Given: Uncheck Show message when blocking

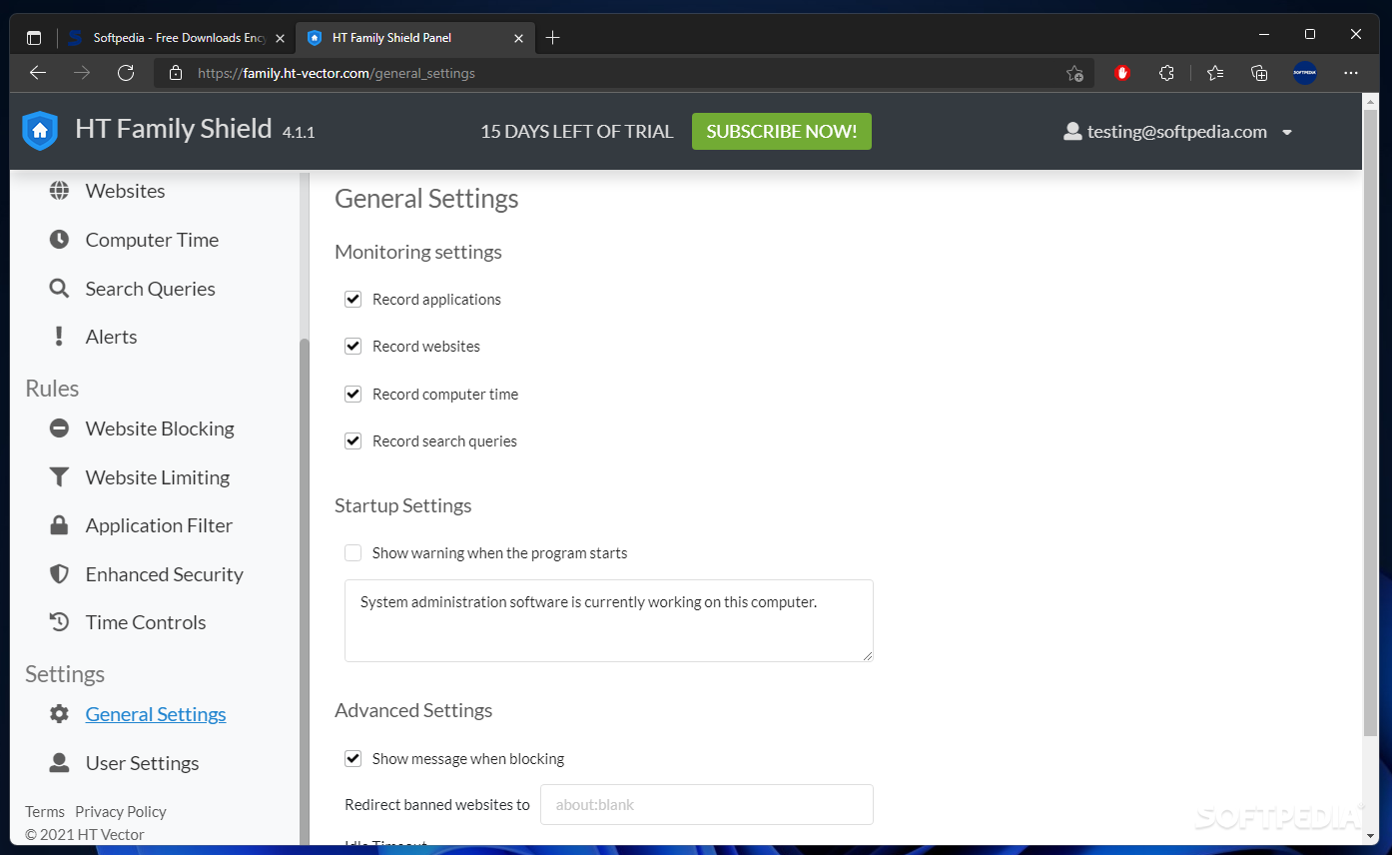Looking at the screenshot, I should (x=352, y=758).
